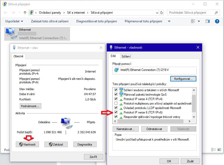Confirm with OK in properties

tap(169, 161)
